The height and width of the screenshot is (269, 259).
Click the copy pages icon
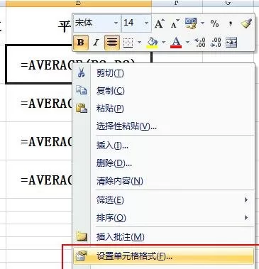coord(82,90)
